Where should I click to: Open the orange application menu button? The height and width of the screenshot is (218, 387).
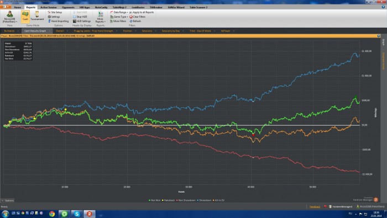(x=6, y=7)
